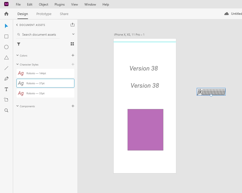The image size is (242, 193).
Task: Select the Pen tool
Action: (x=6, y=79)
